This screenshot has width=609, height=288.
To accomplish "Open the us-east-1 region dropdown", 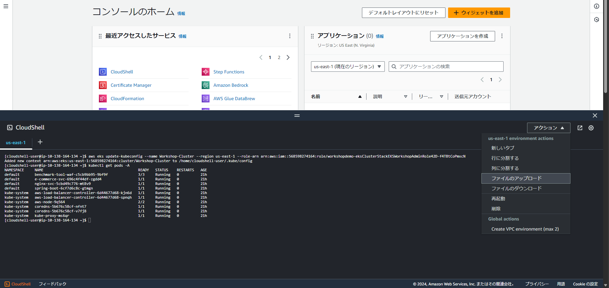I will pyautogui.click(x=348, y=67).
